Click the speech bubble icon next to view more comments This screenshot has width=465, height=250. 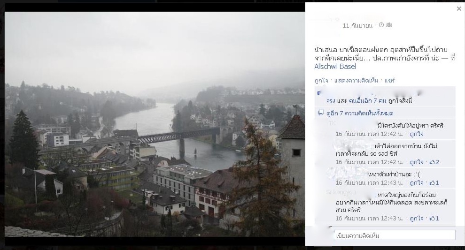coord(321,113)
